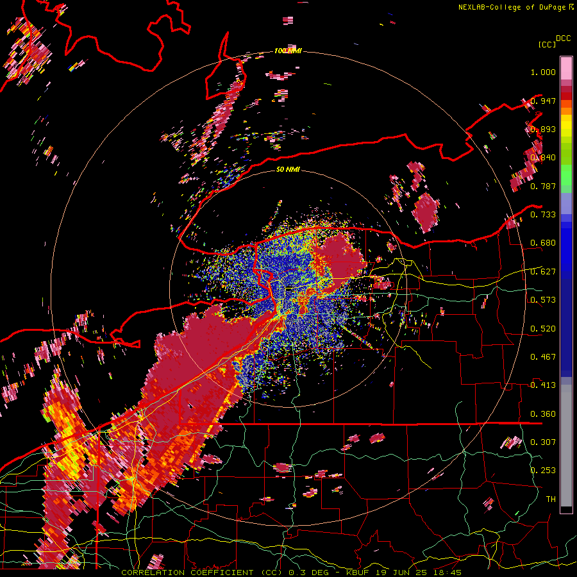The image size is (577, 577).
Task: Click the 0.680 value on the color scale
Action: pos(543,243)
